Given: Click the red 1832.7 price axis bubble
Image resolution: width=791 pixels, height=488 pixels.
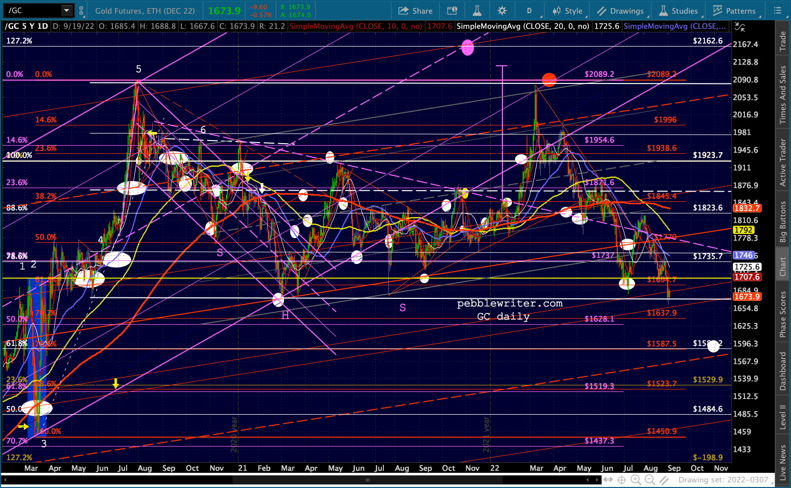Looking at the screenshot, I should coord(747,208).
